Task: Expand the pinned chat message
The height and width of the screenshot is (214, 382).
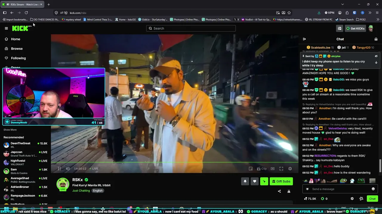Action: point(376,62)
